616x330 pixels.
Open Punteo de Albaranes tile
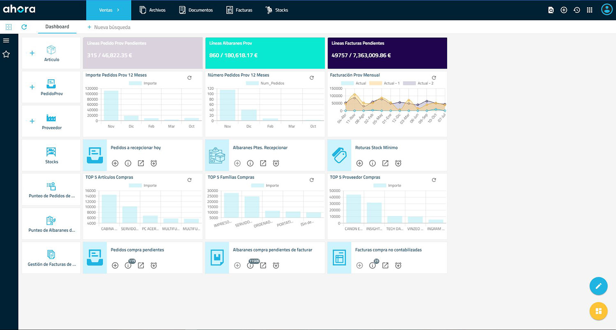click(x=51, y=224)
